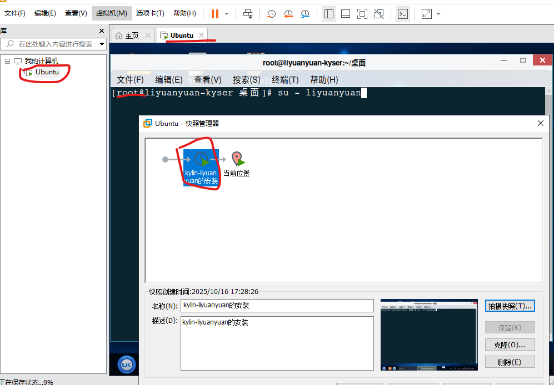Click the snapshot 描述(D) text area
Screen dimensions: 554x385
coord(277,343)
